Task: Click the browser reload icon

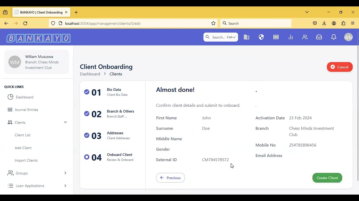Action: pos(25,23)
